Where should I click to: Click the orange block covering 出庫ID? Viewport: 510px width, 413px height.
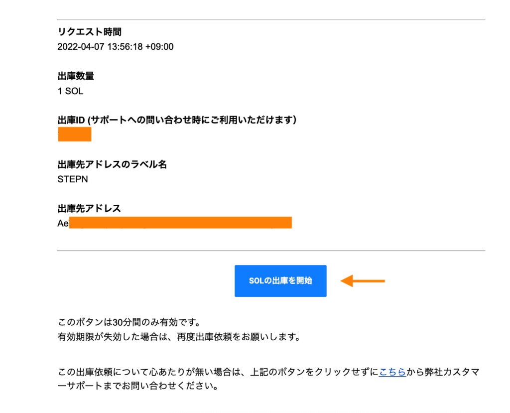75,135
